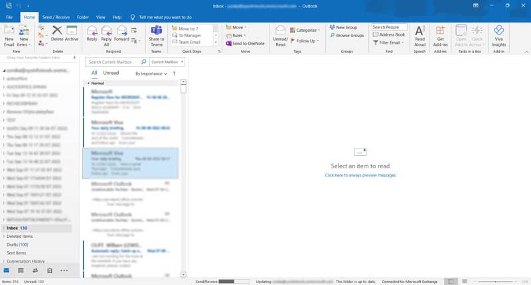
Task: Select the Inbox 130 folder
Action: [37, 228]
